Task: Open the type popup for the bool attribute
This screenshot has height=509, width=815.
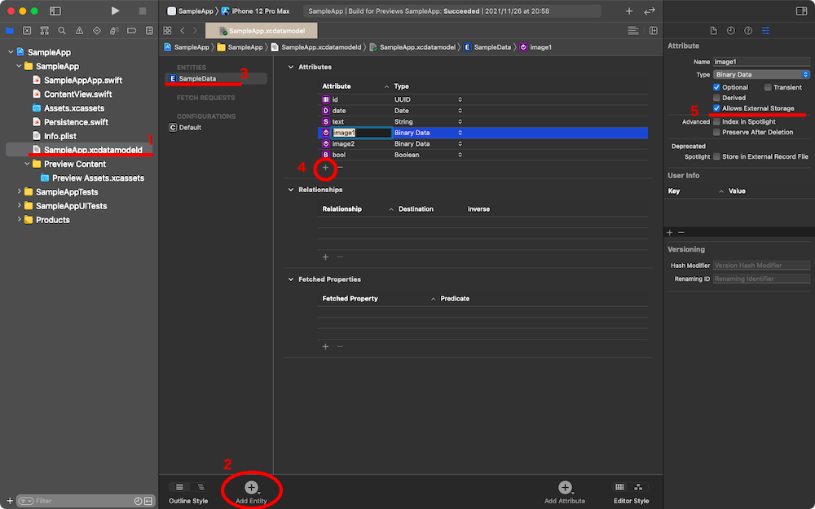Action: [460, 155]
